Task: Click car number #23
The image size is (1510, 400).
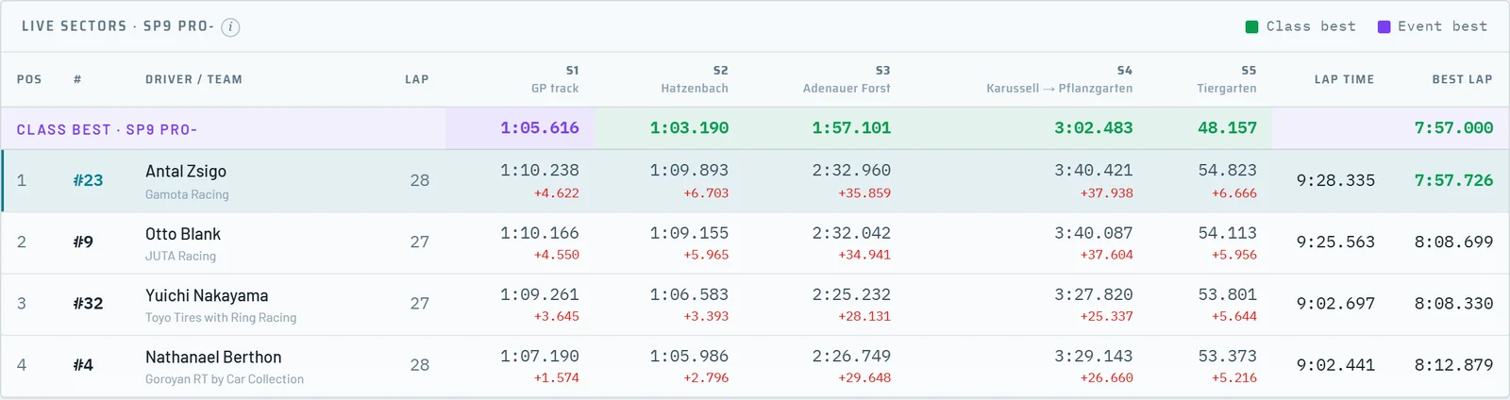Action: 88,180
